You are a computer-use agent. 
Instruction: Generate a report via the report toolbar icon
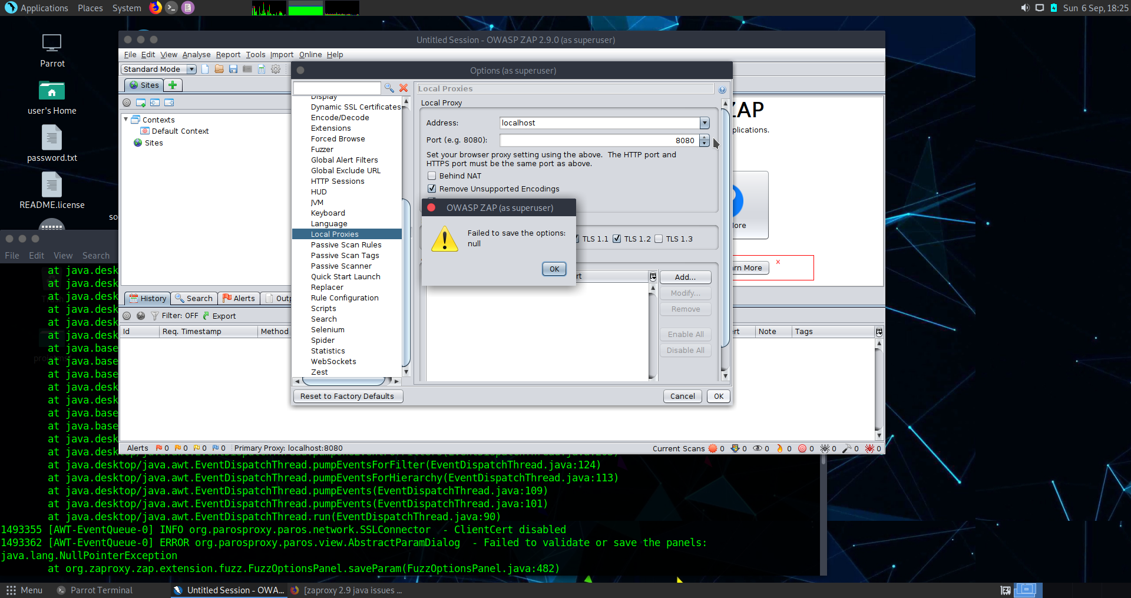point(261,69)
